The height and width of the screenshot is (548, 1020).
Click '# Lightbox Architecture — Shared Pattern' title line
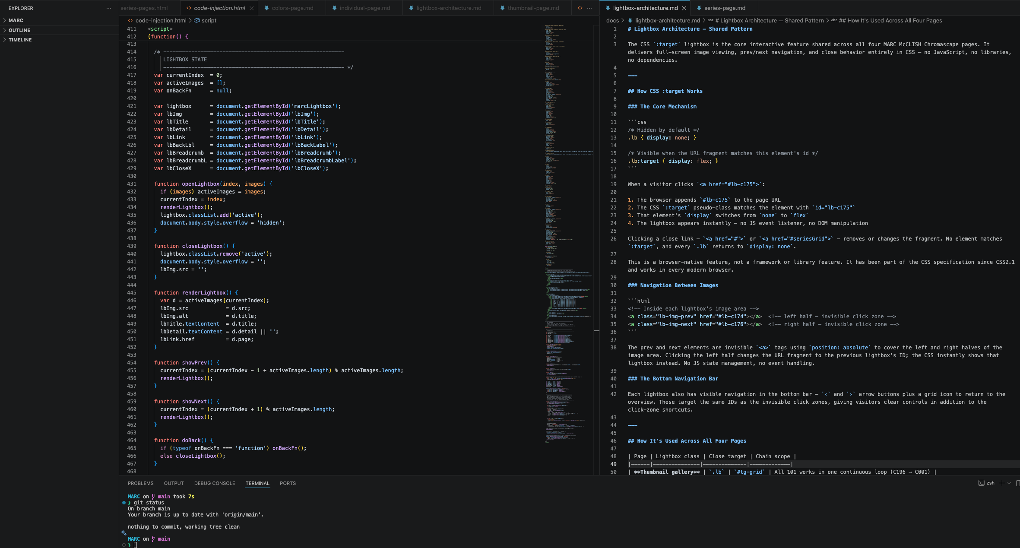(690, 29)
